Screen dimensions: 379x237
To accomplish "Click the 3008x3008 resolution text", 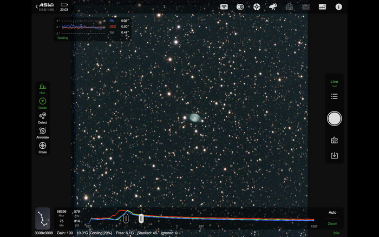I will pyautogui.click(x=43, y=233).
